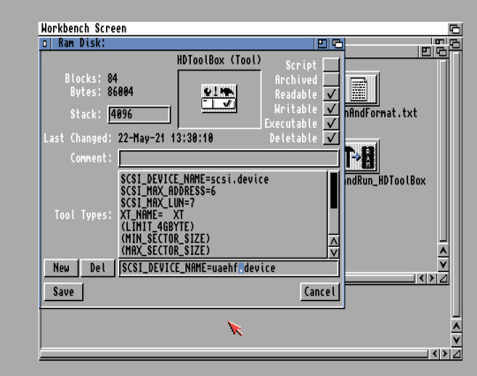Click the Workbench Screen title bar

coord(244,28)
